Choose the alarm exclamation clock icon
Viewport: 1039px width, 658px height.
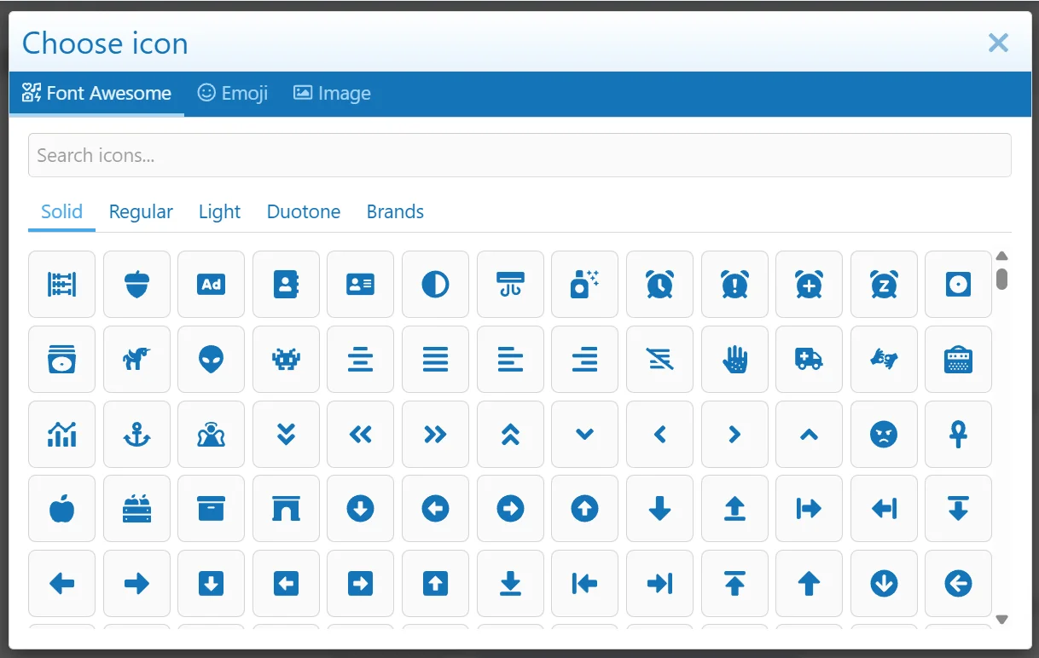point(734,284)
